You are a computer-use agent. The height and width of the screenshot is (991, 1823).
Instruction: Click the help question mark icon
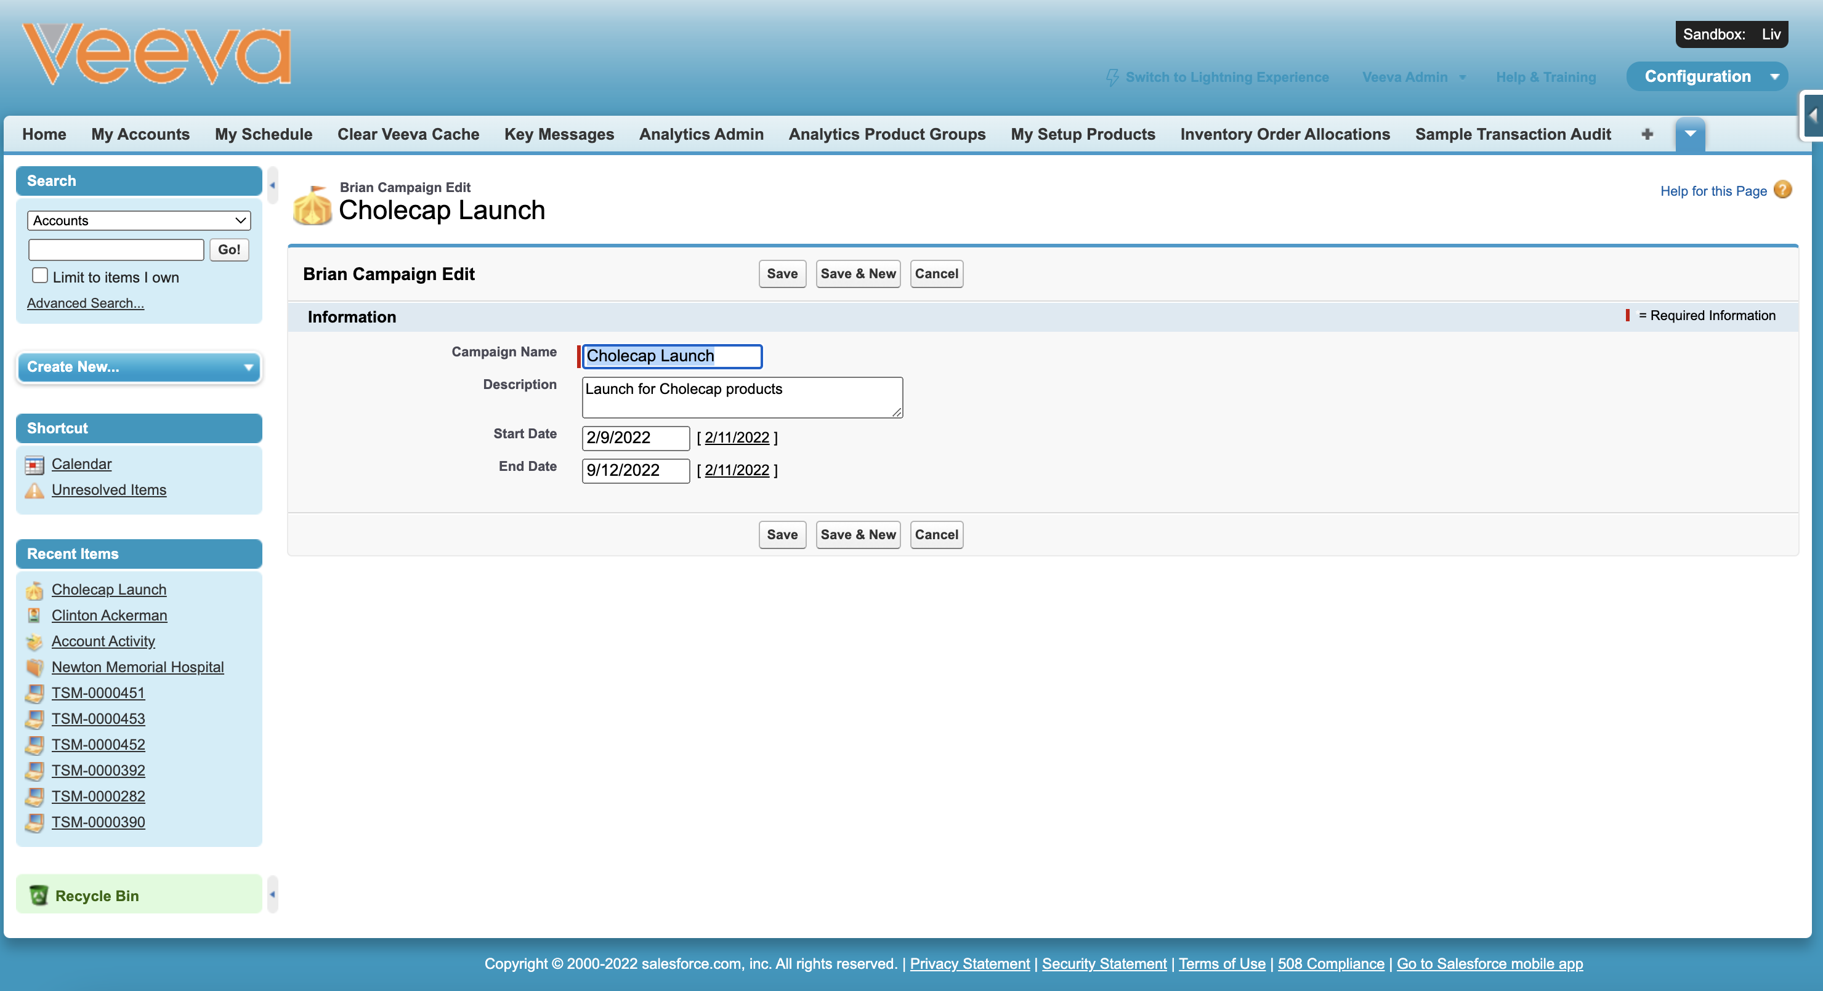[1782, 190]
